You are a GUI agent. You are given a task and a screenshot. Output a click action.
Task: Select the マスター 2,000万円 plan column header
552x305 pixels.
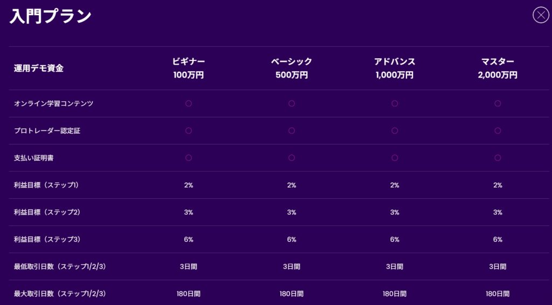pyautogui.click(x=498, y=68)
